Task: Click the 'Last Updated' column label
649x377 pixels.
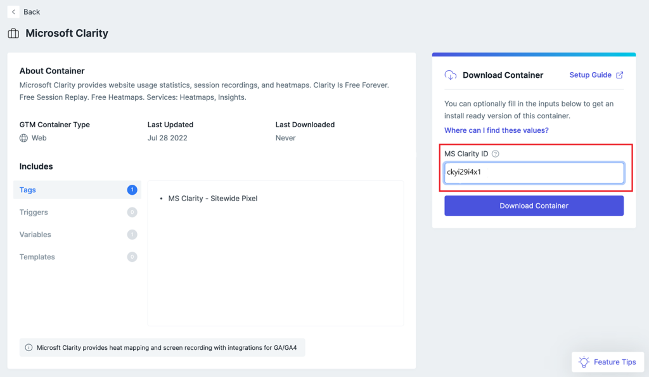Action: click(x=170, y=125)
